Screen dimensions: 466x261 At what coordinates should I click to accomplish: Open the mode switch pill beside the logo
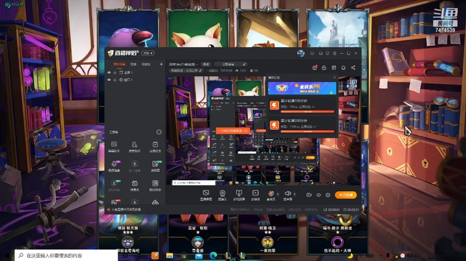click(x=148, y=53)
